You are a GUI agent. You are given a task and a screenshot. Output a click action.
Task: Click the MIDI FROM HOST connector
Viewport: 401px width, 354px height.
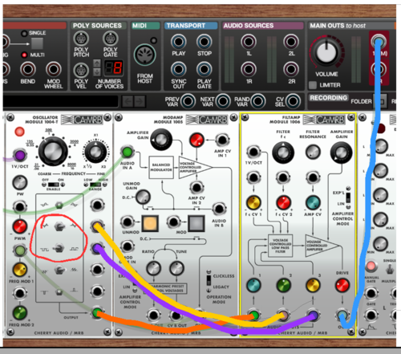144,55
